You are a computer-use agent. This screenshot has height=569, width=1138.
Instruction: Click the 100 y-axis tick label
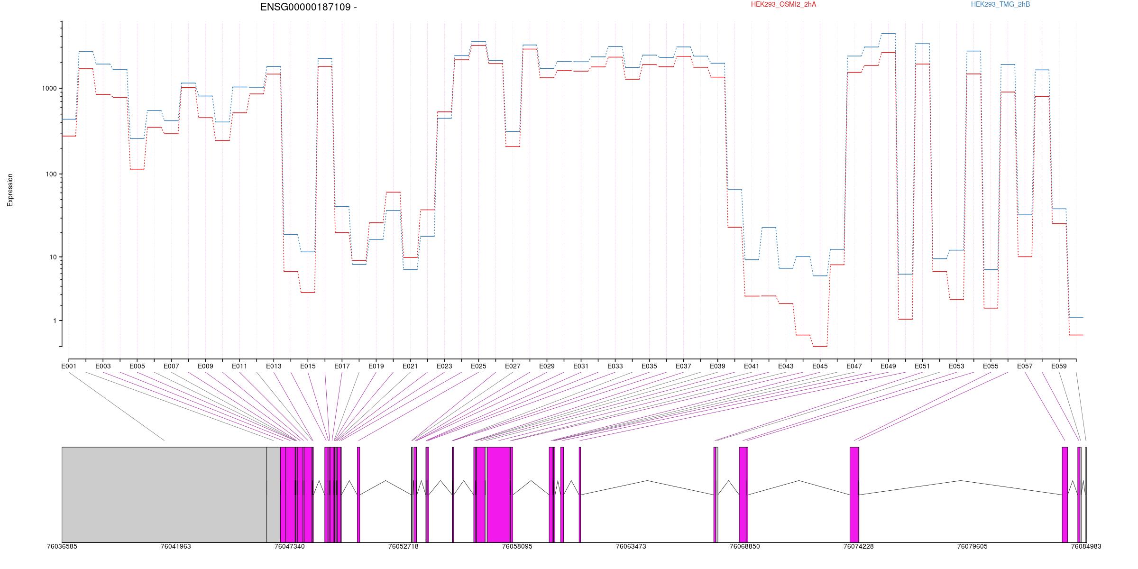point(51,174)
